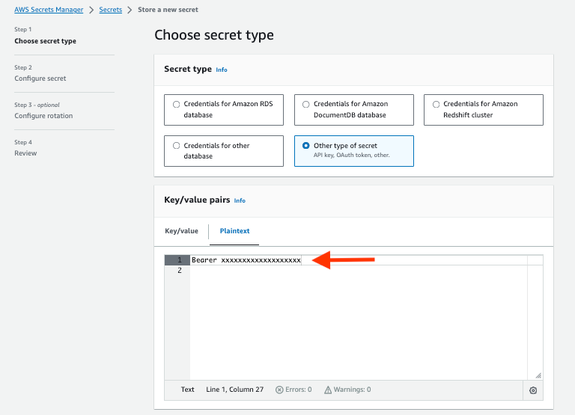This screenshot has height=415, width=575.
Task: Open the editor settings gear icon
Action: (x=533, y=390)
